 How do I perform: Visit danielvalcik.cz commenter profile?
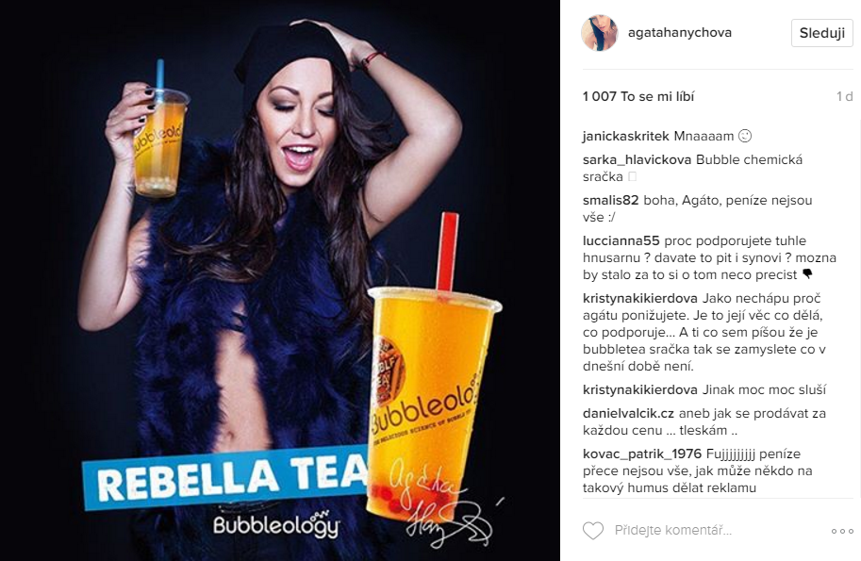point(628,413)
